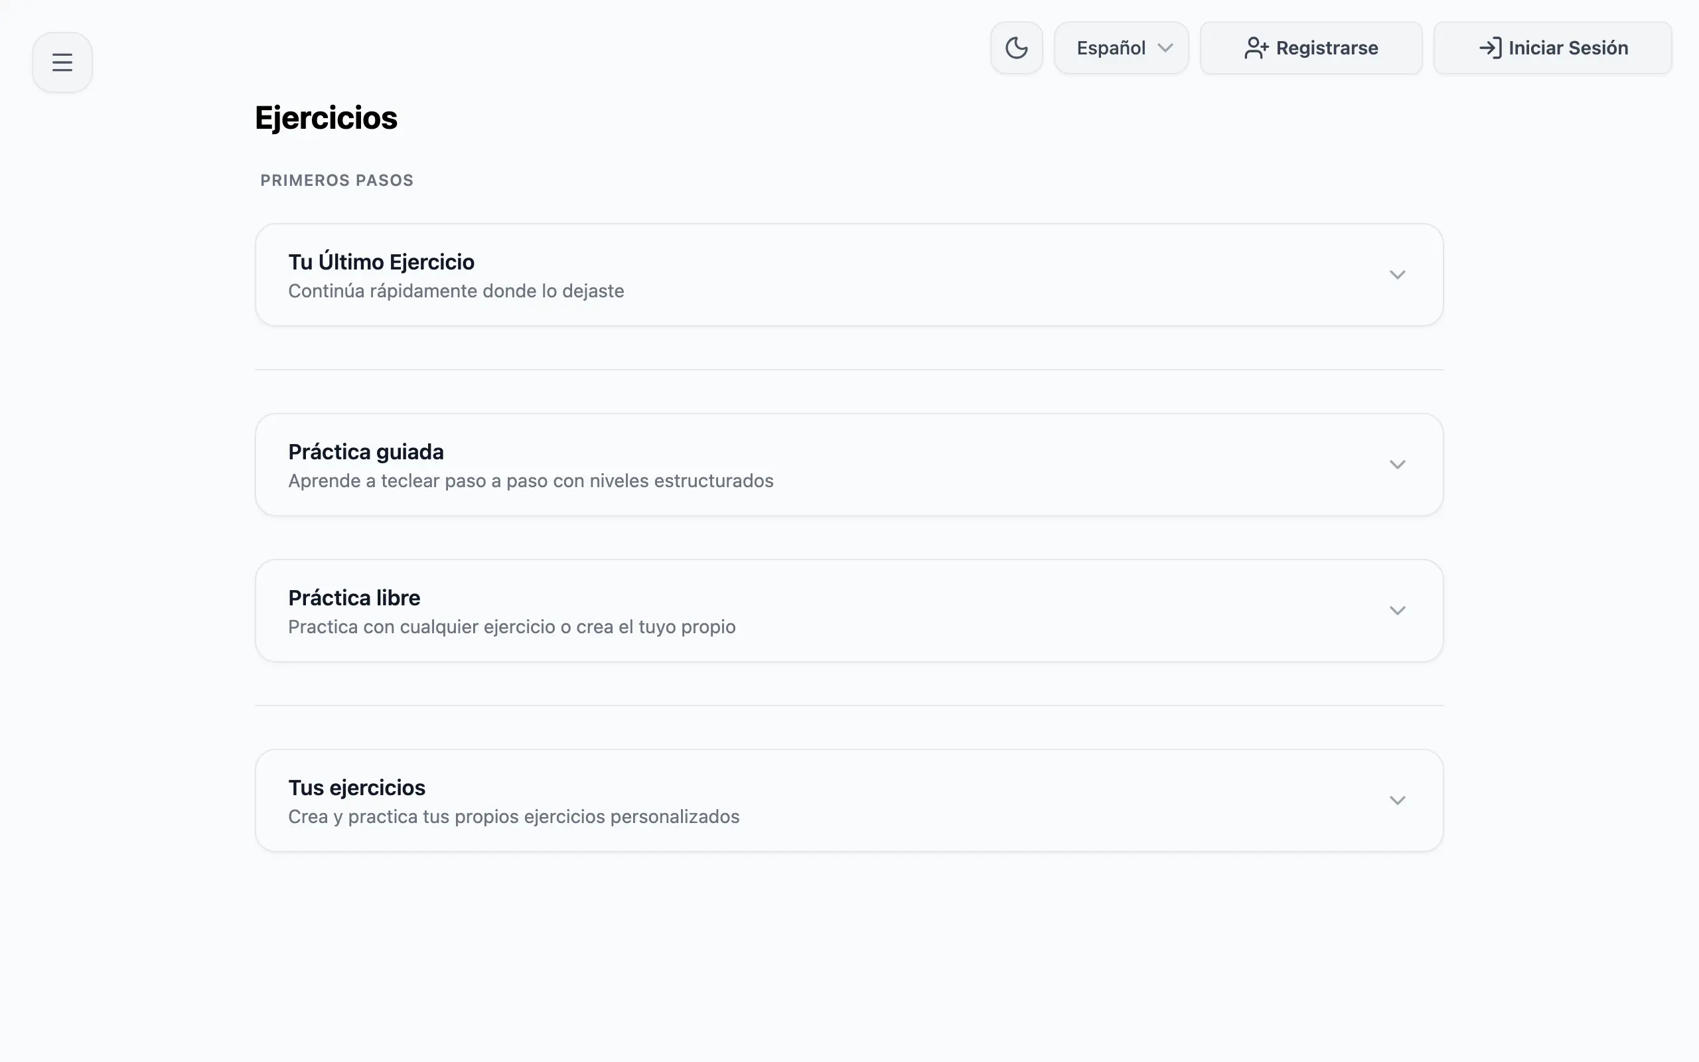Click the Registrarse button

(x=1310, y=48)
